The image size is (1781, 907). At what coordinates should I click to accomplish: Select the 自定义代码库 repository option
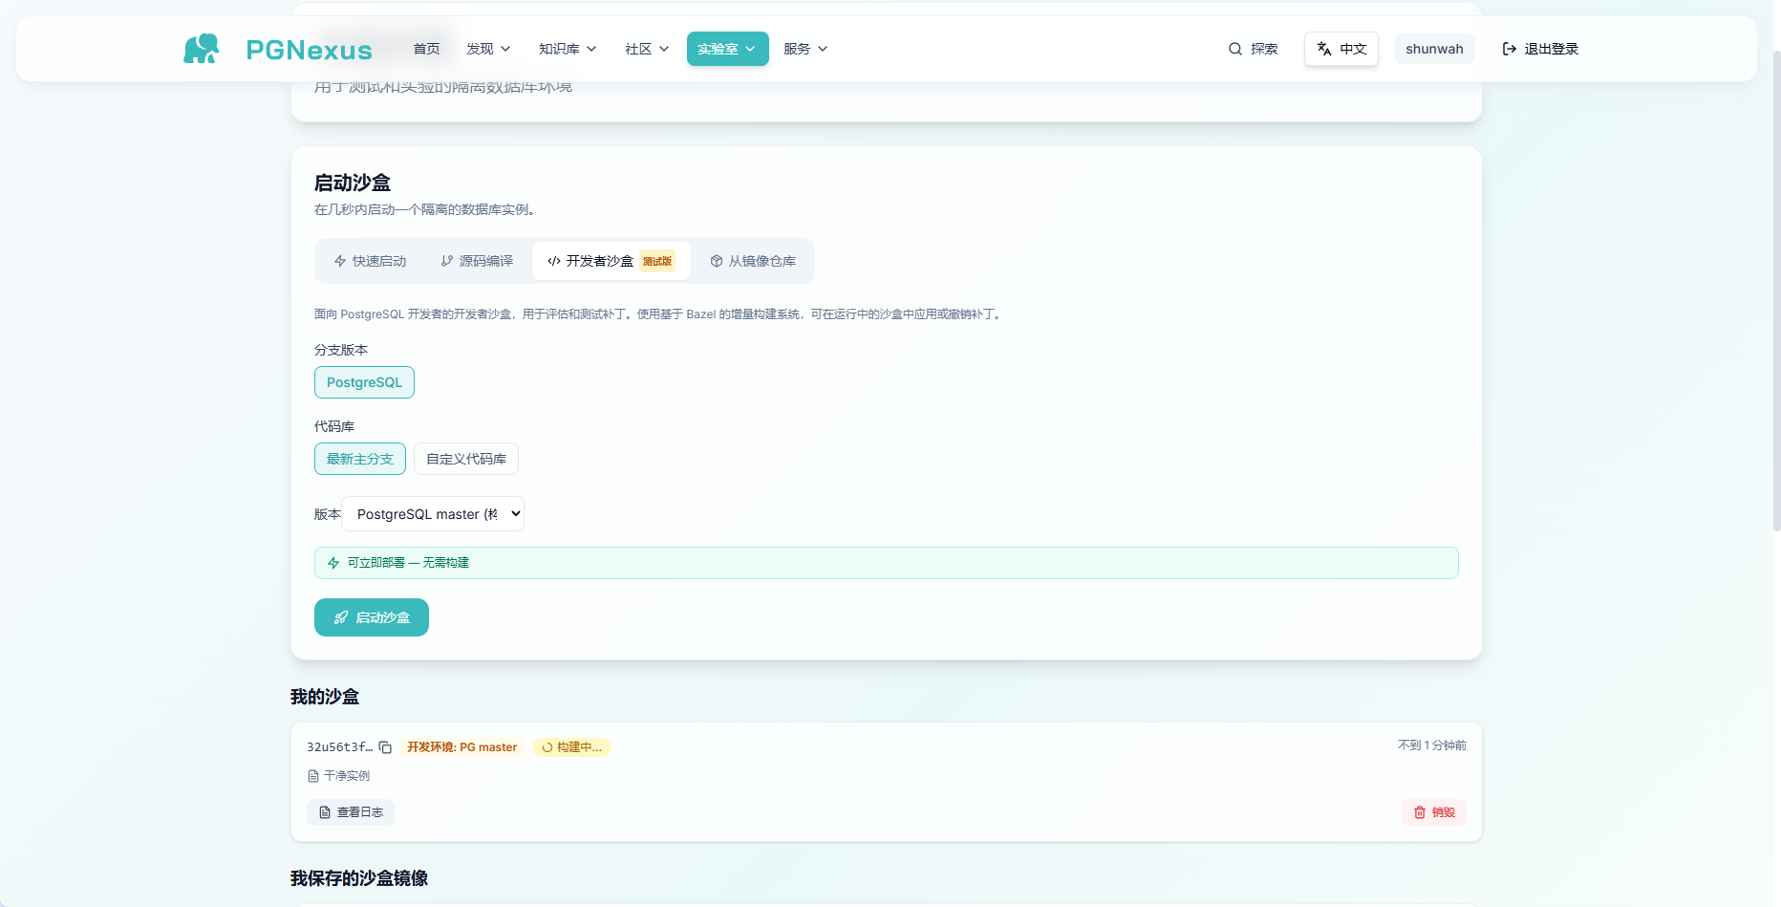point(466,459)
